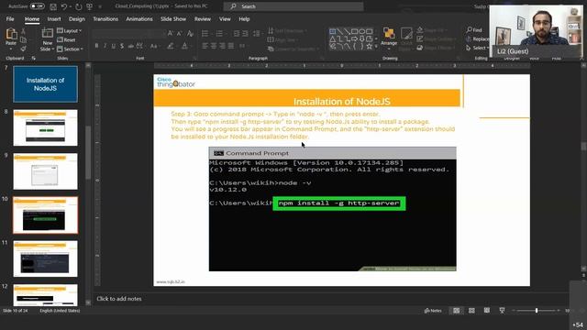The image size is (587, 330).
Task: Align text to the right
Action: (222, 46)
